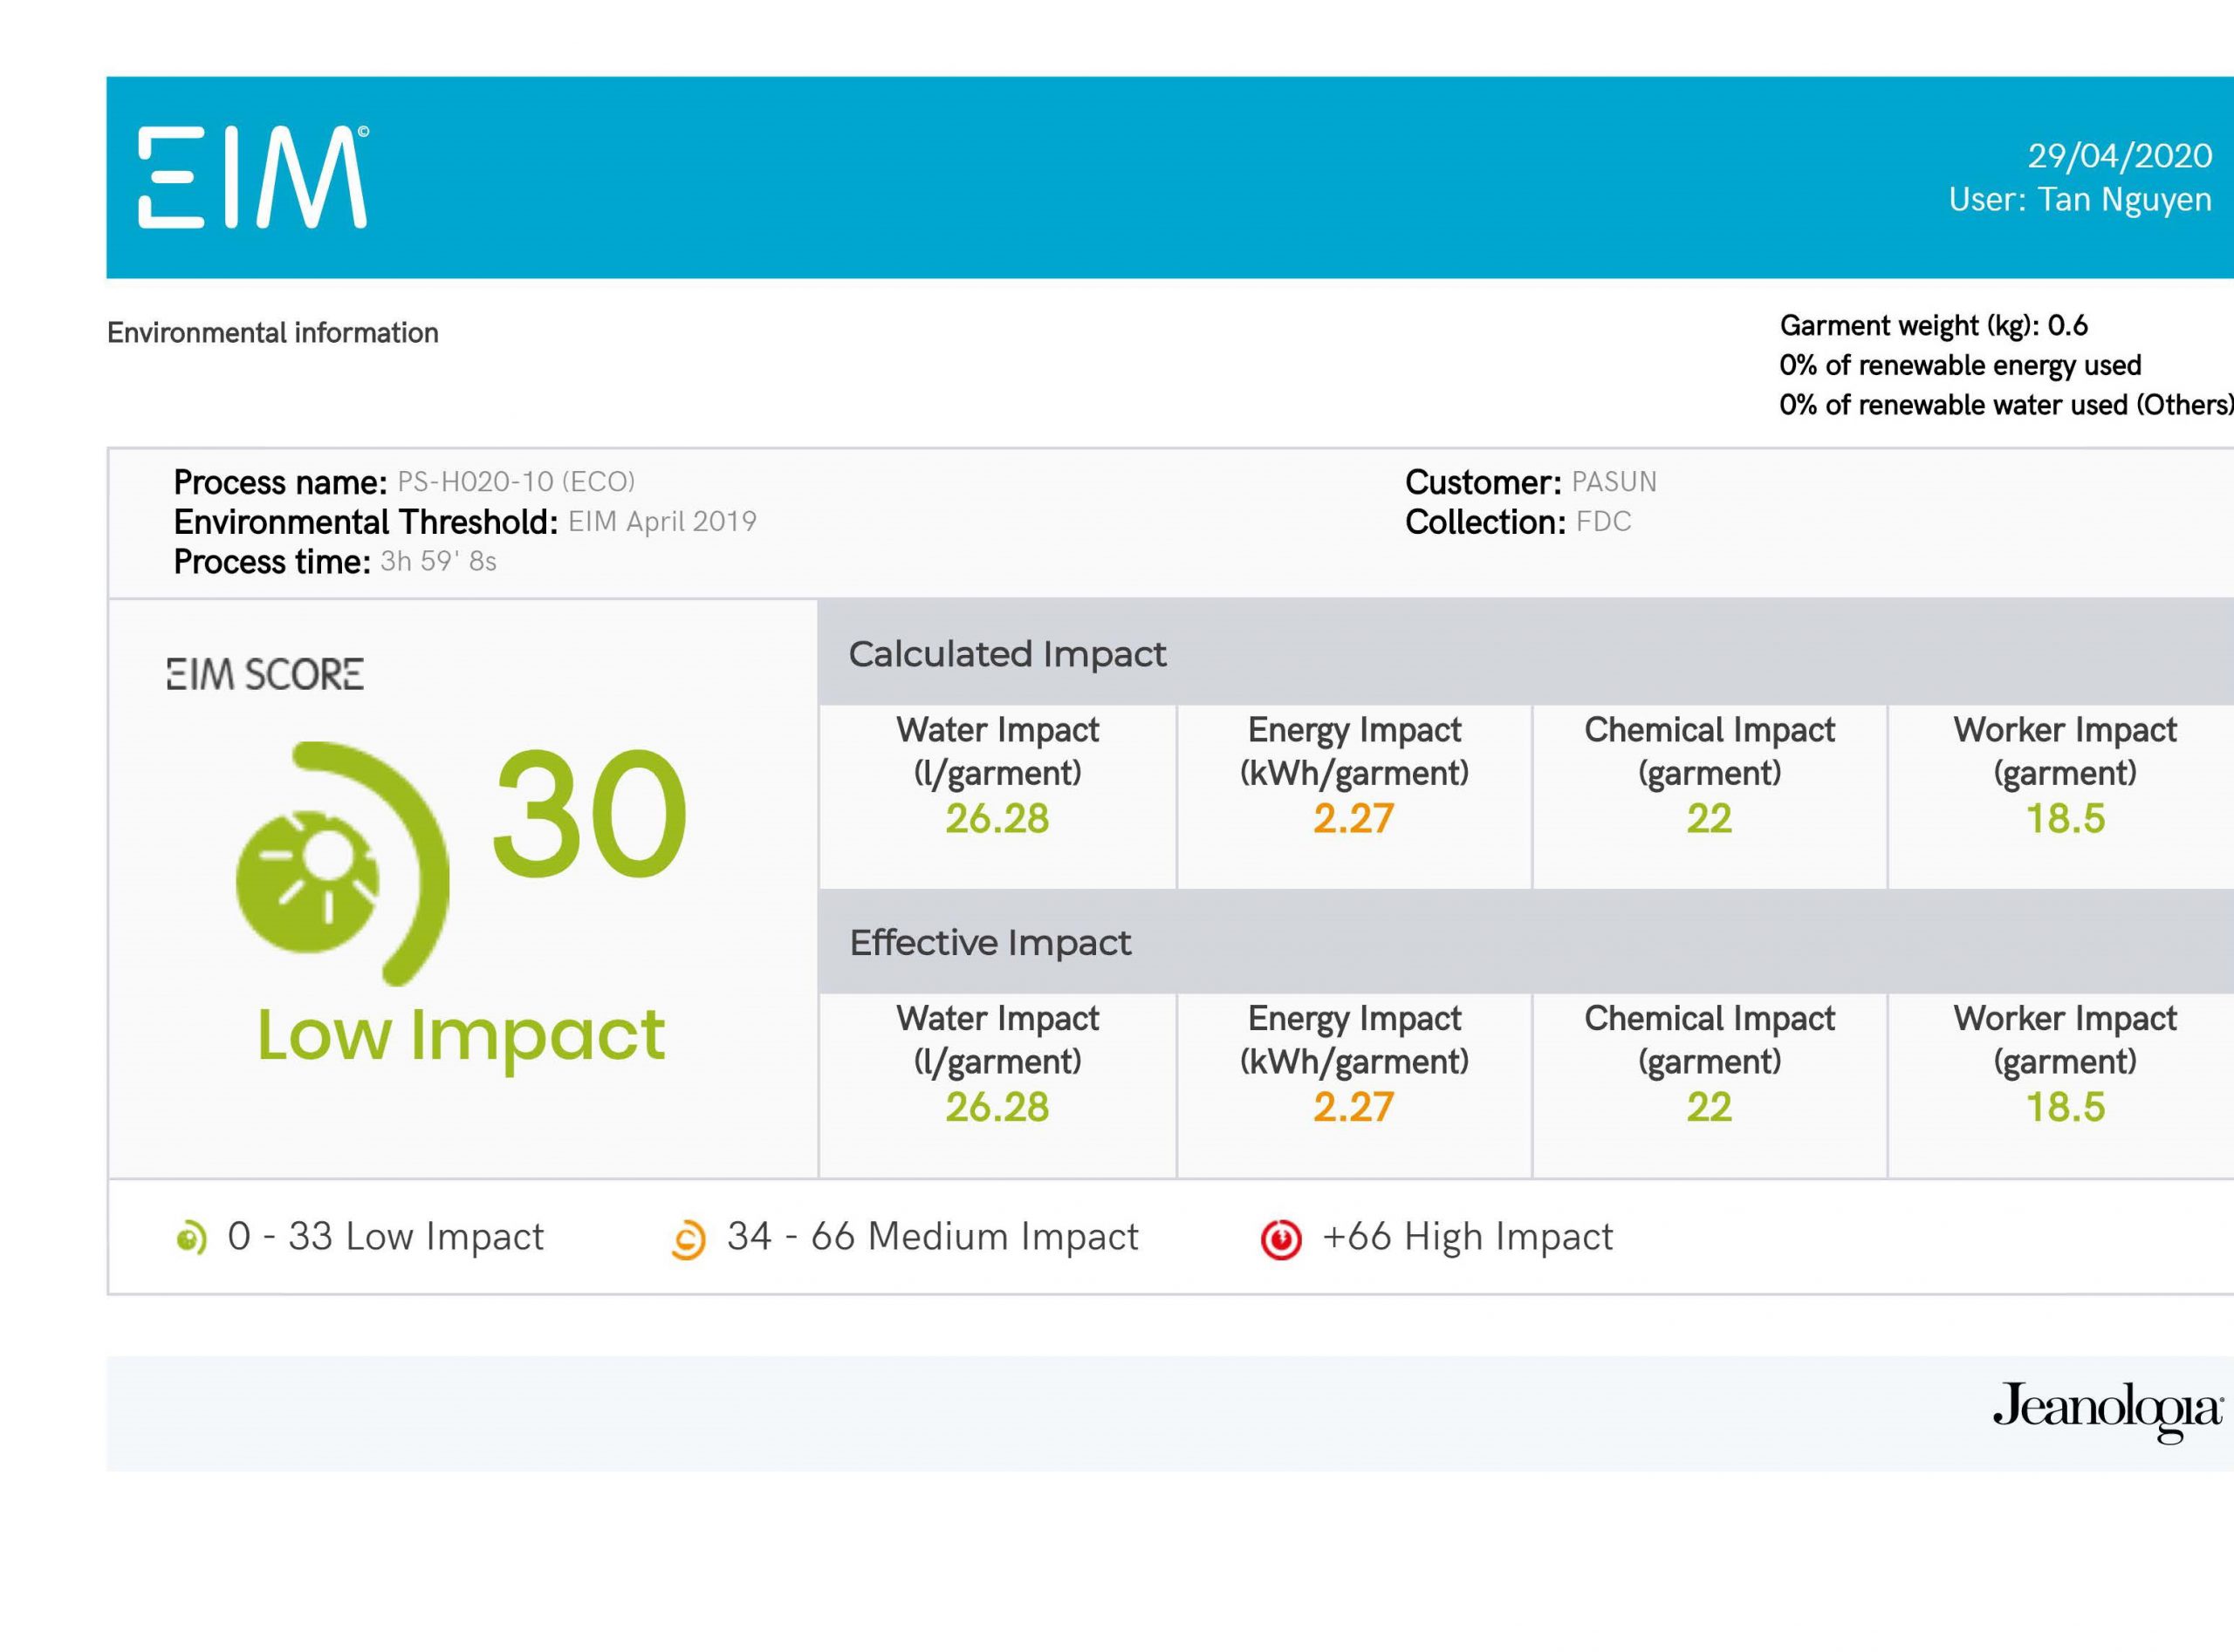This screenshot has height=1652, width=2234.
Task: Click customer value PASUN
Action: [x=1614, y=482]
